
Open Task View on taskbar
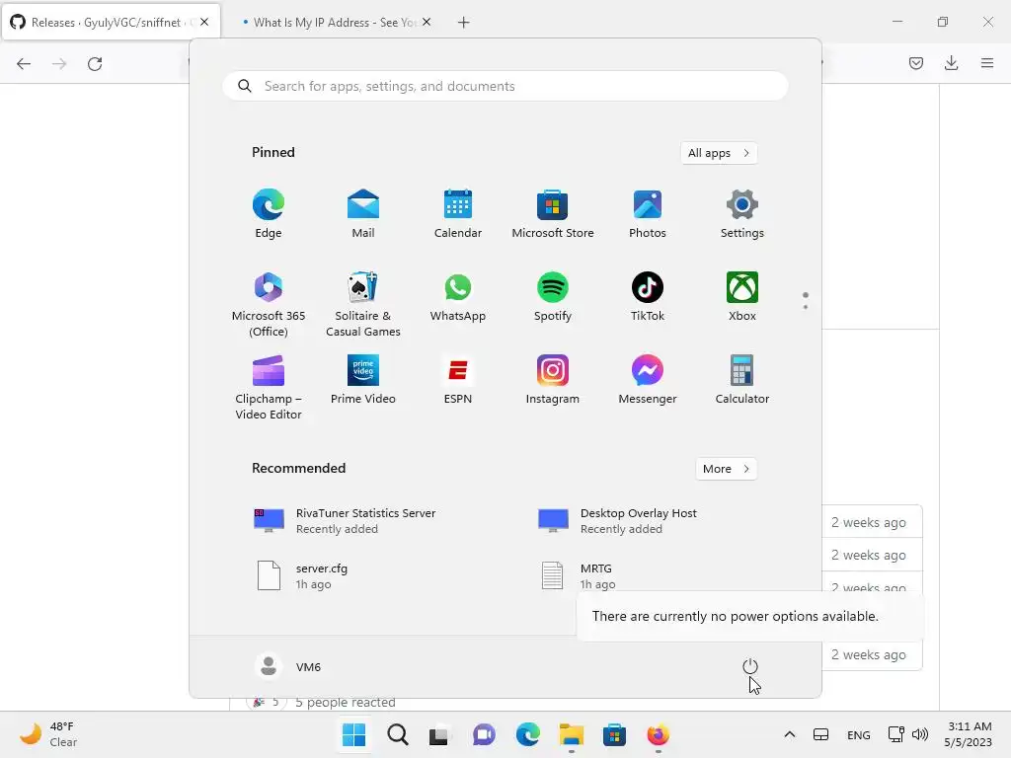tap(440, 734)
